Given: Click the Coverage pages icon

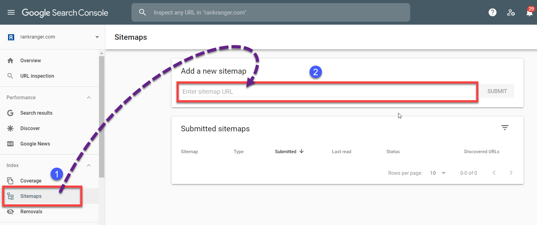Looking at the screenshot, I should (10, 181).
